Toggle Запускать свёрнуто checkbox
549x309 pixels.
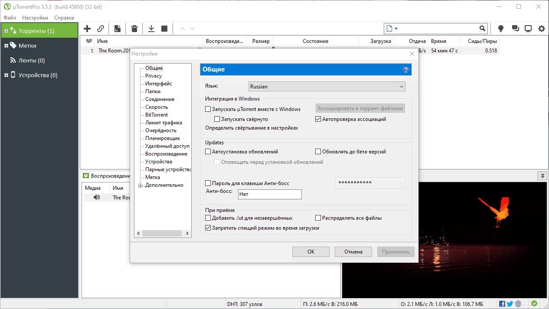217,119
